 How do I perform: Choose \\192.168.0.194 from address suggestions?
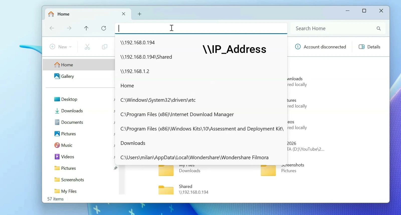point(201,42)
